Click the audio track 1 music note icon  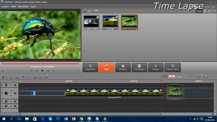click(6, 106)
